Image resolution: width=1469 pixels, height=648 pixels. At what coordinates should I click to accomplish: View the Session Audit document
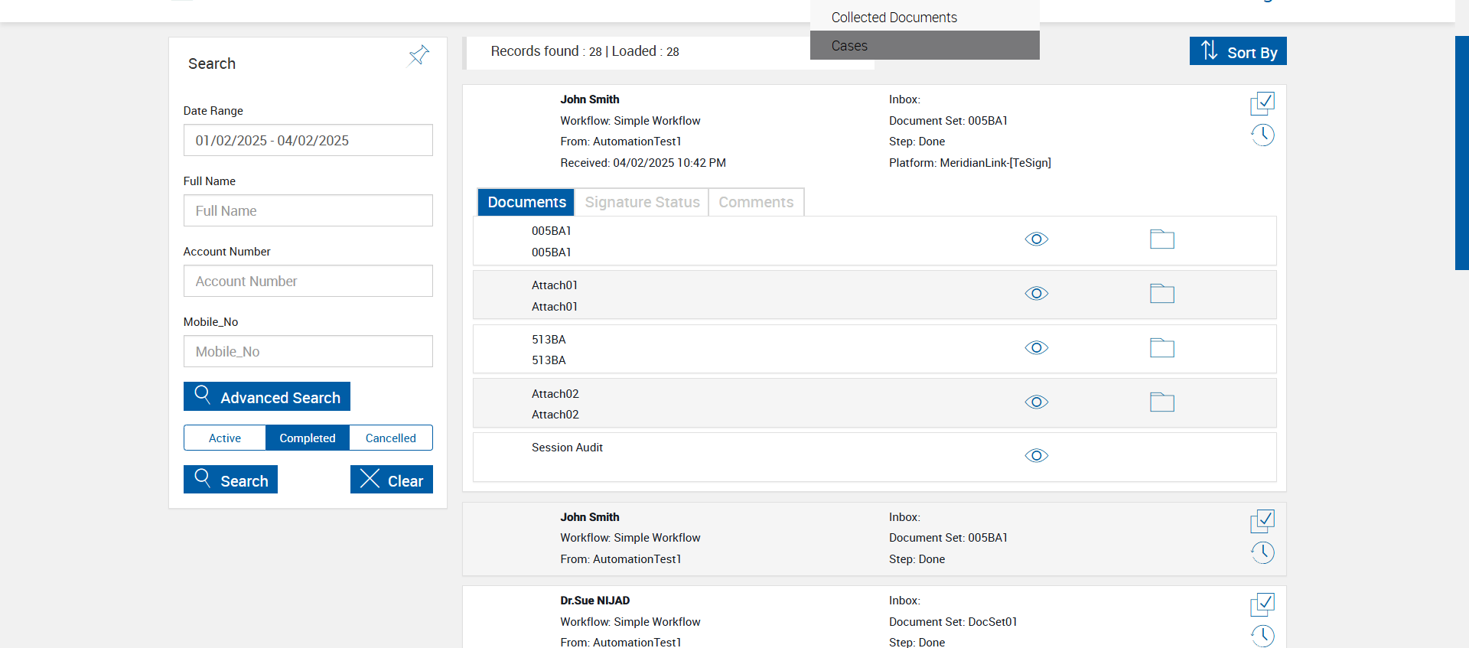pos(1036,456)
